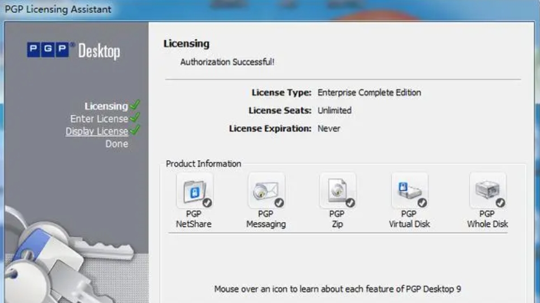Click the "PGP Whole Disk" caption text

pyautogui.click(x=487, y=219)
